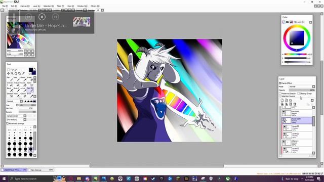Adjust the brush Density slider
This screenshot has height=182, width=324.
(27, 112)
